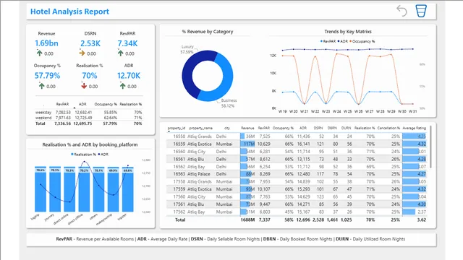Sort by Occupancy % column header

pyautogui.click(x=283, y=128)
